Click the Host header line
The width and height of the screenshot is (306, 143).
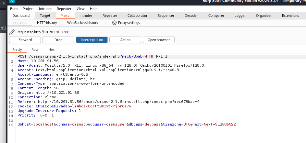[38, 61]
